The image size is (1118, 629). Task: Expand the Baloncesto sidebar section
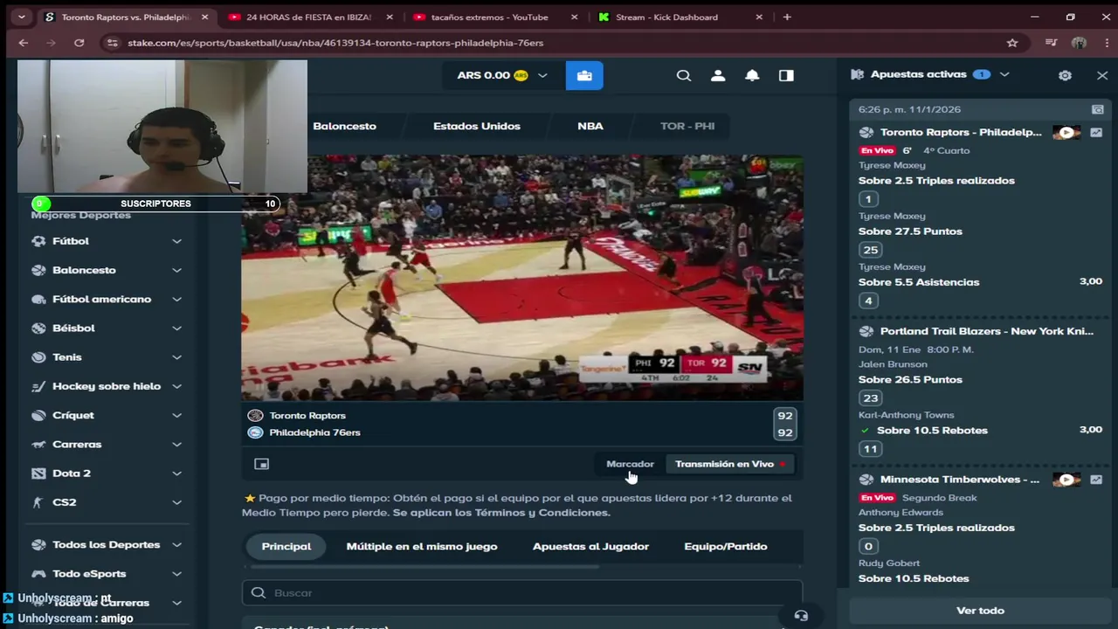[x=176, y=270]
